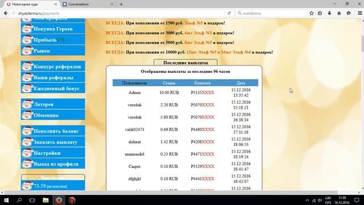The image size is (364, 205).
Task: Open Заказать выплату page
Action: pos(53,142)
